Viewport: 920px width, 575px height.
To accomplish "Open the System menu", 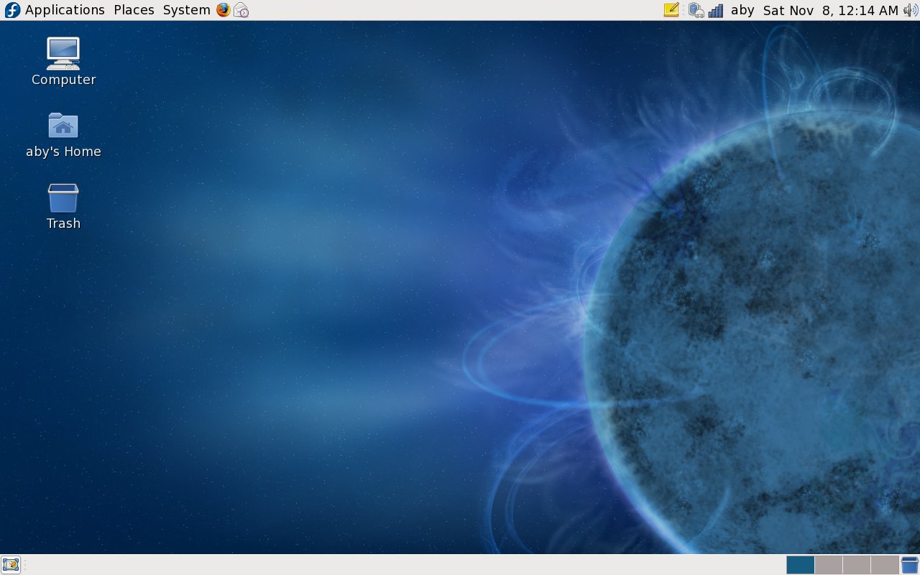I will tap(186, 10).
